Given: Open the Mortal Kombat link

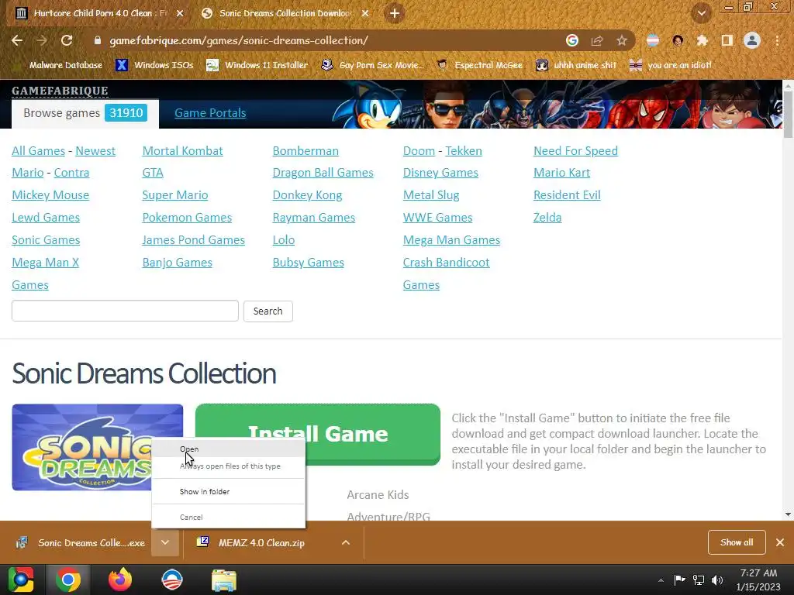Looking at the screenshot, I should click(x=182, y=151).
